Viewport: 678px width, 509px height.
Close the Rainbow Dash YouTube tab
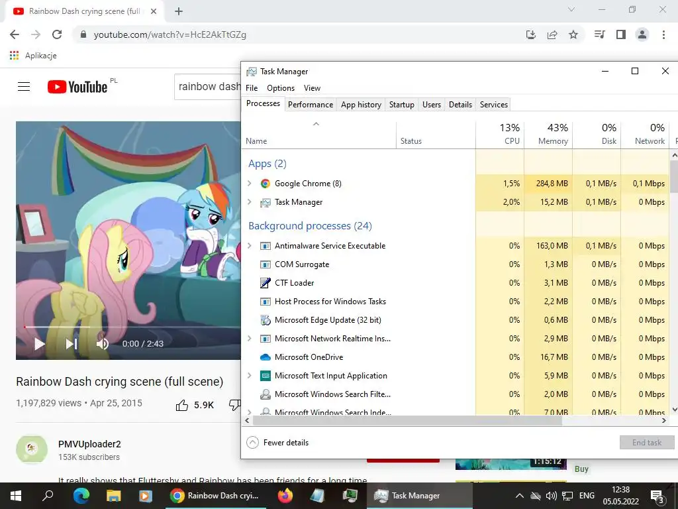click(x=154, y=11)
